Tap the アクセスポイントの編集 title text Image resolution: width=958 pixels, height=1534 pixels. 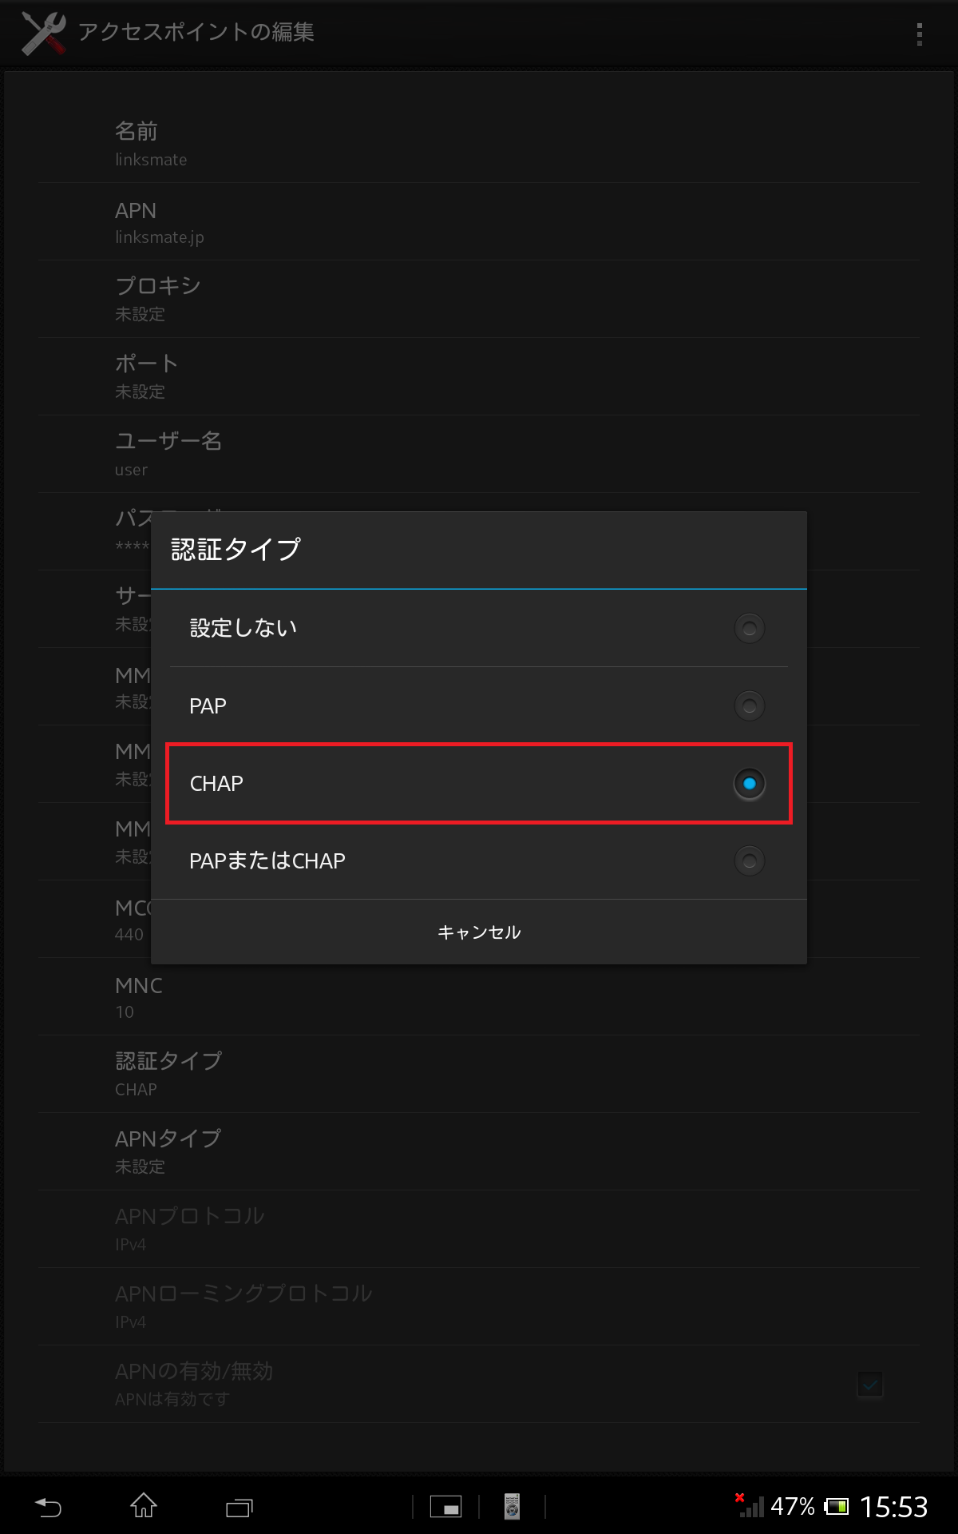coord(196,32)
